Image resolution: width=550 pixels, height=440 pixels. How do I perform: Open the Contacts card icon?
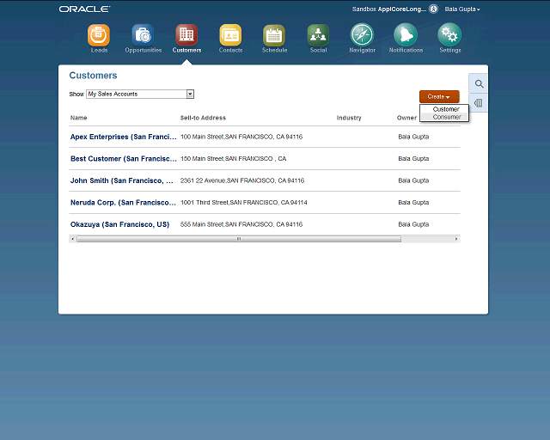coord(230,35)
